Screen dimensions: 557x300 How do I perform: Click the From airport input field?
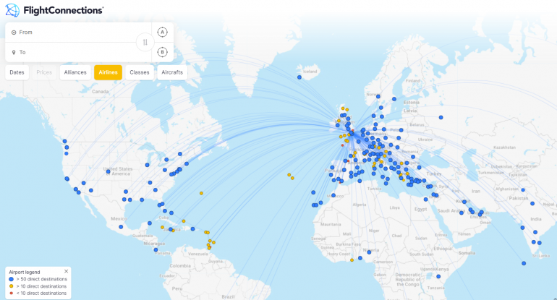72,33
